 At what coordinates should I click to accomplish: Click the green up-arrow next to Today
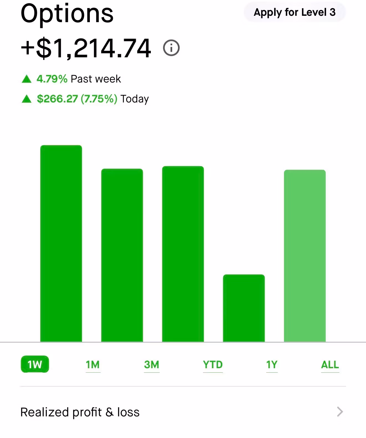(x=27, y=99)
